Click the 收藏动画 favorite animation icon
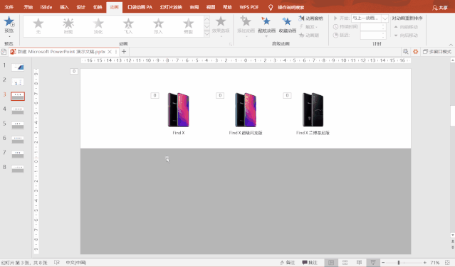The image size is (455, 267). 287,21
